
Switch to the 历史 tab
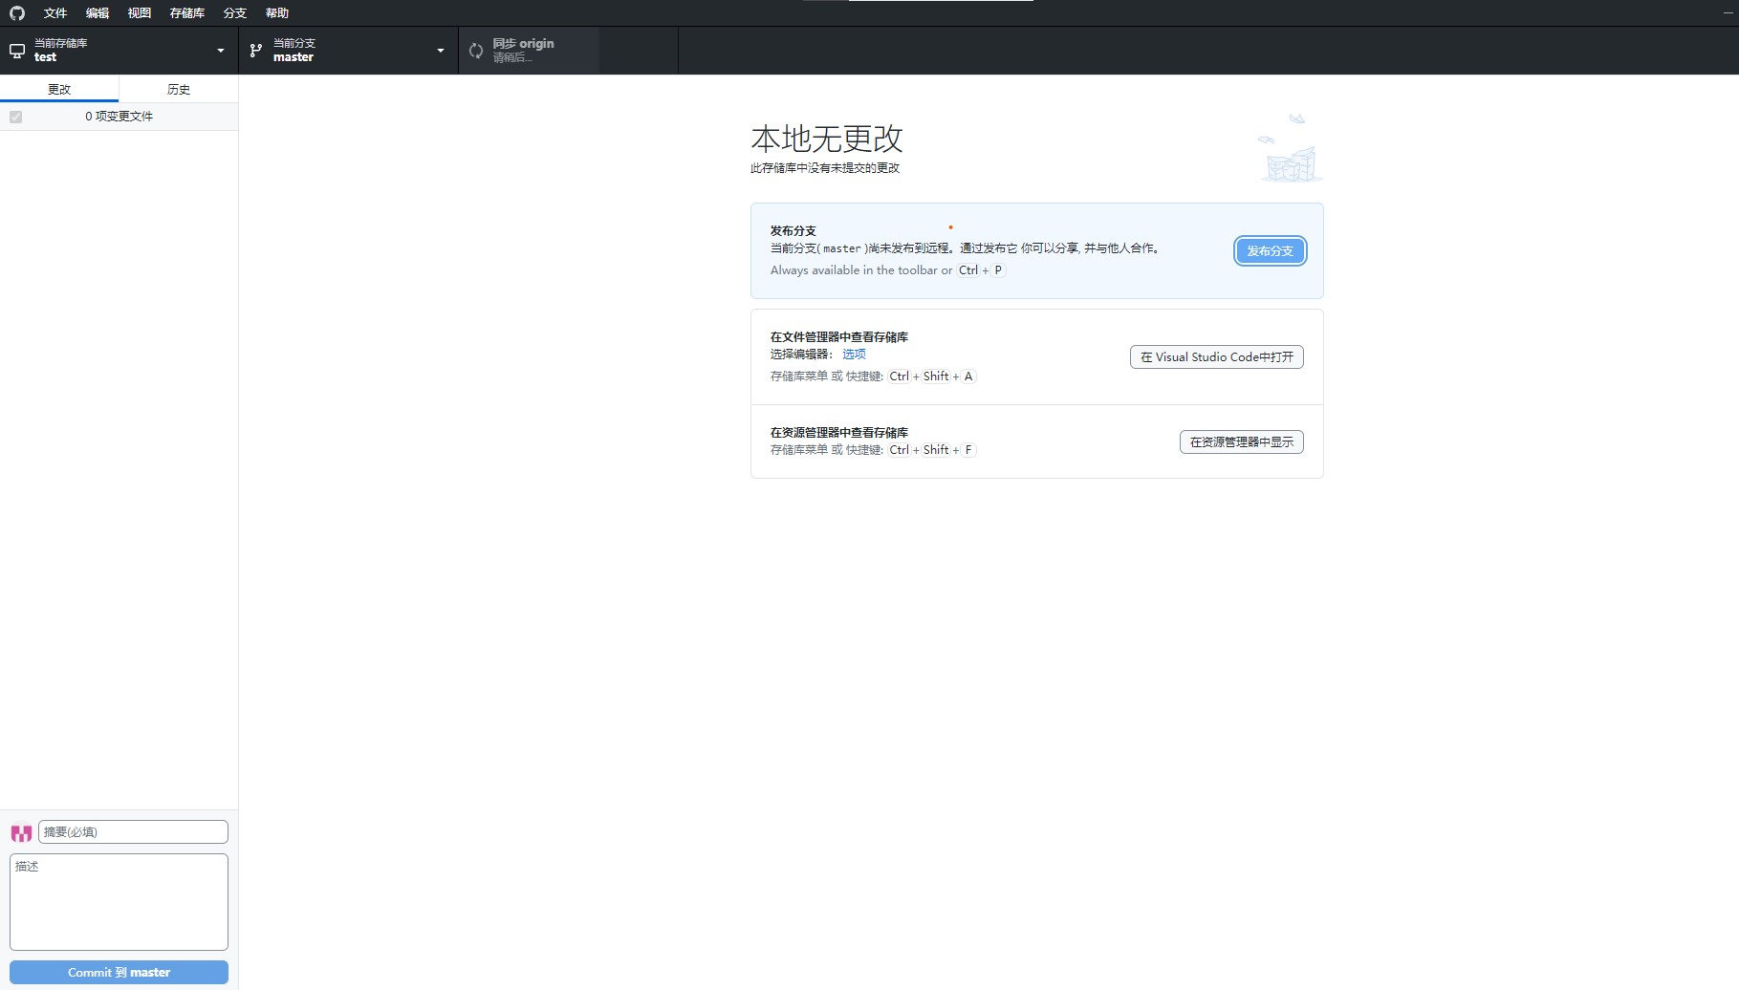[178, 88]
